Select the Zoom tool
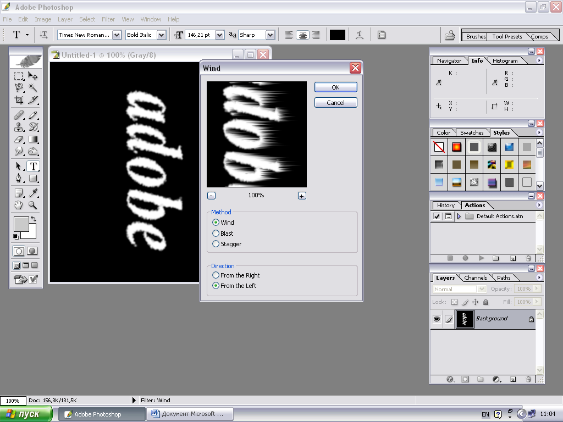The width and height of the screenshot is (563, 422). (32, 205)
